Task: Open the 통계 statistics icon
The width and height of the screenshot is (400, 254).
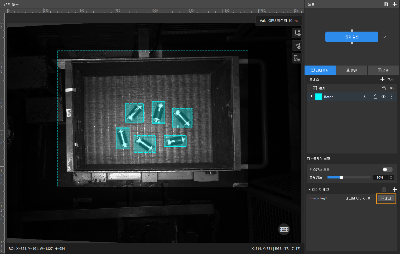Action: (315, 88)
